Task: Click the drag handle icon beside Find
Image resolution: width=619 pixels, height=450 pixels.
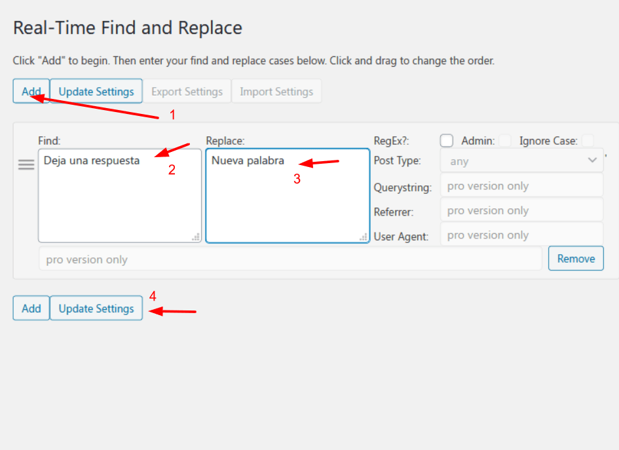Action: 26,164
